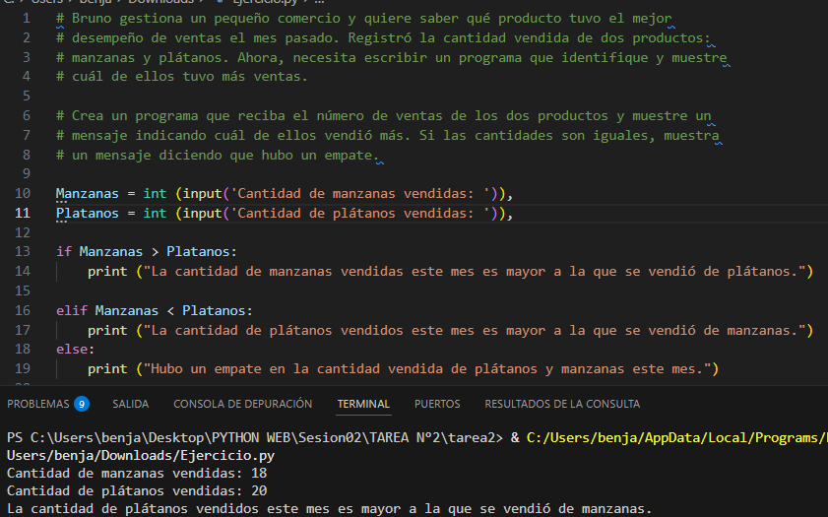The width and height of the screenshot is (828, 517).
Task: Click line number 16 in the gutter
Action: pos(23,310)
